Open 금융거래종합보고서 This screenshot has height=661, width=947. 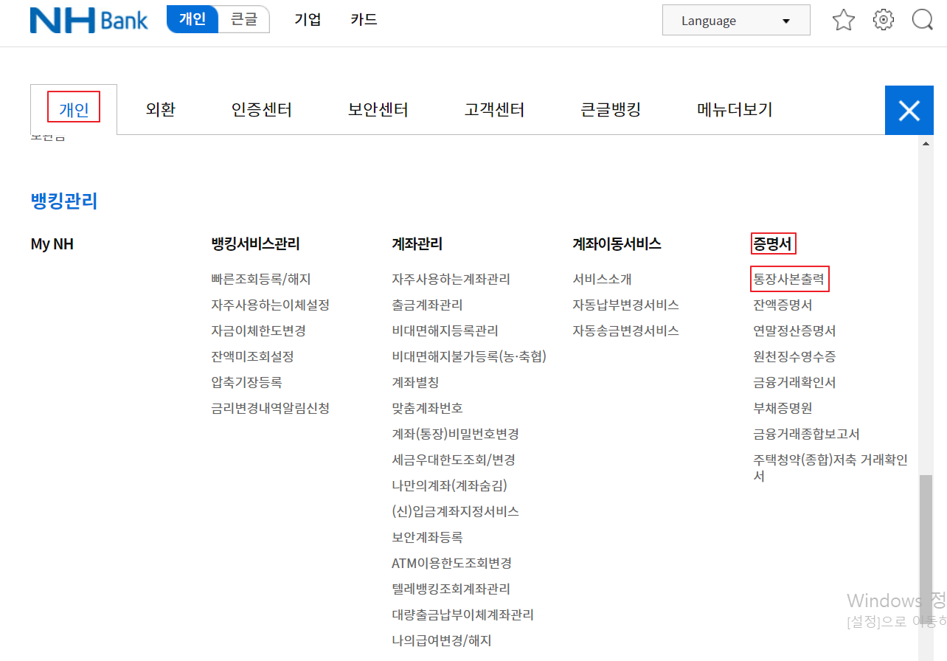pos(806,434)
